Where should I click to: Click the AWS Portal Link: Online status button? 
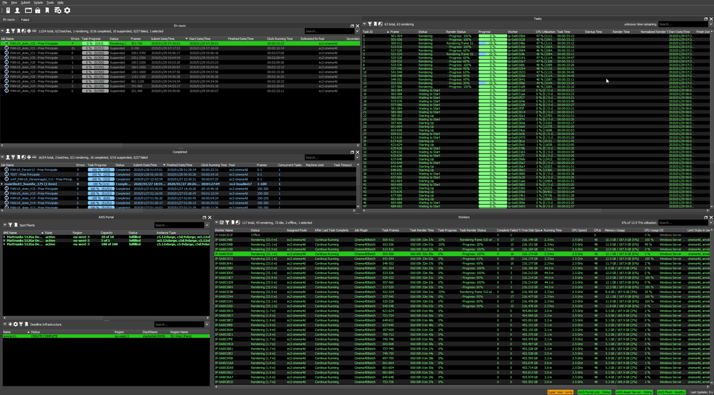594,392
